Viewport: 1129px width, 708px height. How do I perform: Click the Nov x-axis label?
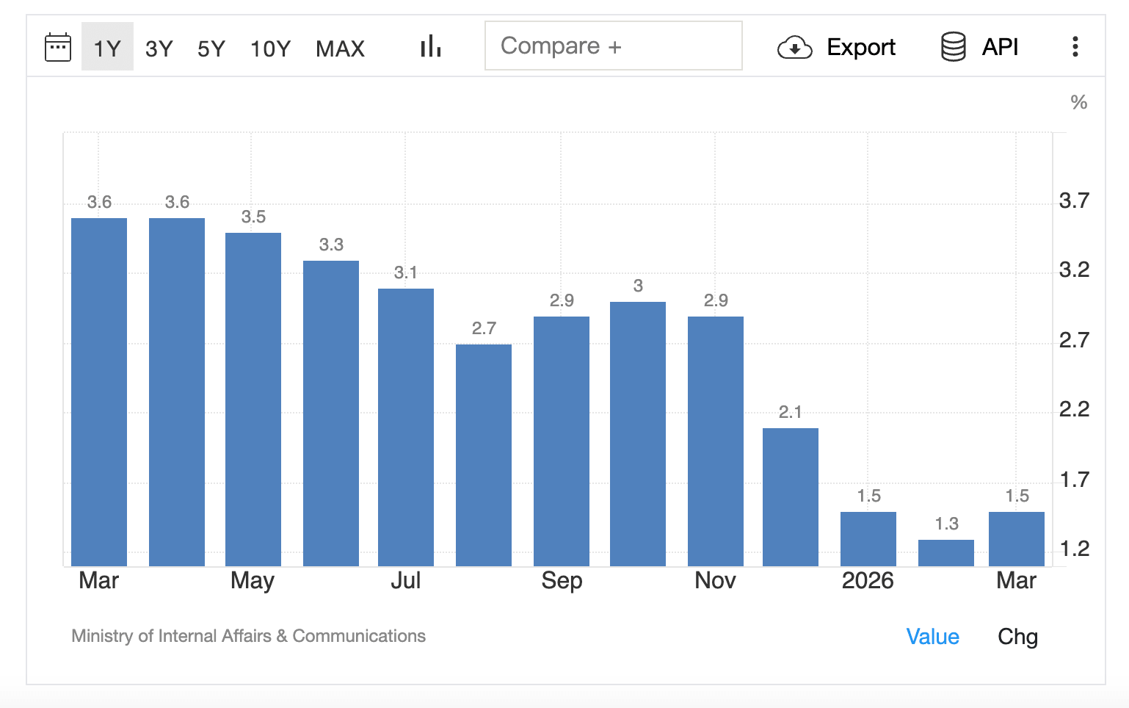click(x=715, y=580)
